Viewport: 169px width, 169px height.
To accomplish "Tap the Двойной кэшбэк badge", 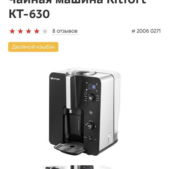I will [33, 47].
